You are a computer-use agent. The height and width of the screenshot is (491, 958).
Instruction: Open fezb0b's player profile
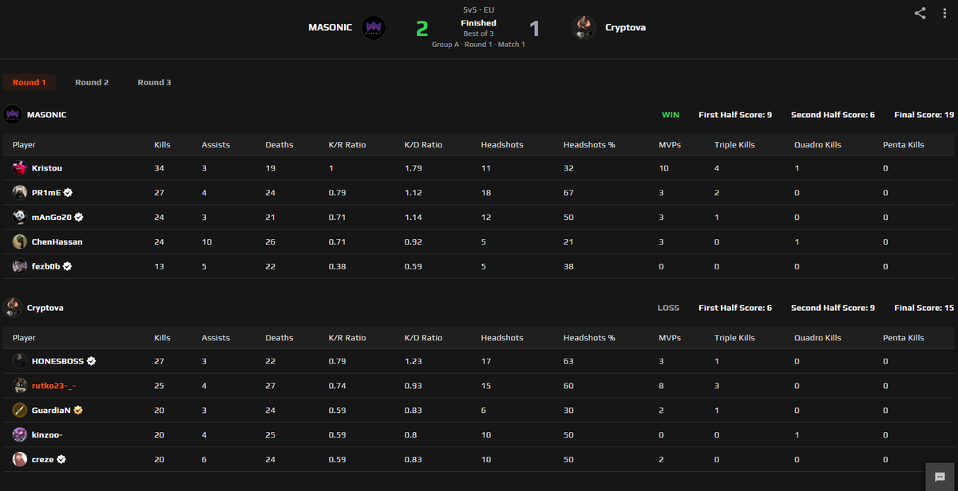coord(46,266)
